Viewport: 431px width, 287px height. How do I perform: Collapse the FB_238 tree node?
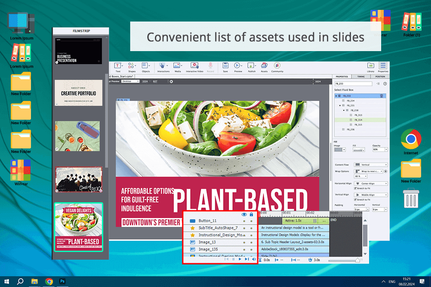click(x=344, y=110)
